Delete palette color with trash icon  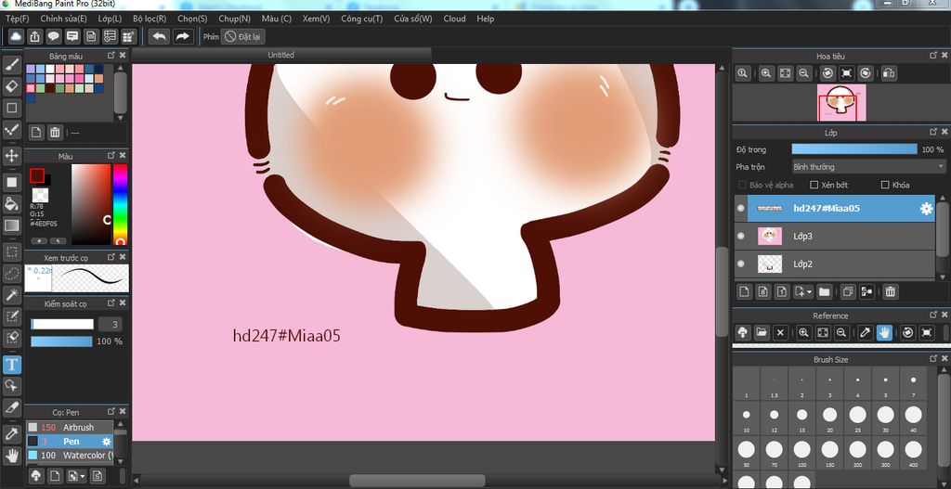tap(55, 132)
